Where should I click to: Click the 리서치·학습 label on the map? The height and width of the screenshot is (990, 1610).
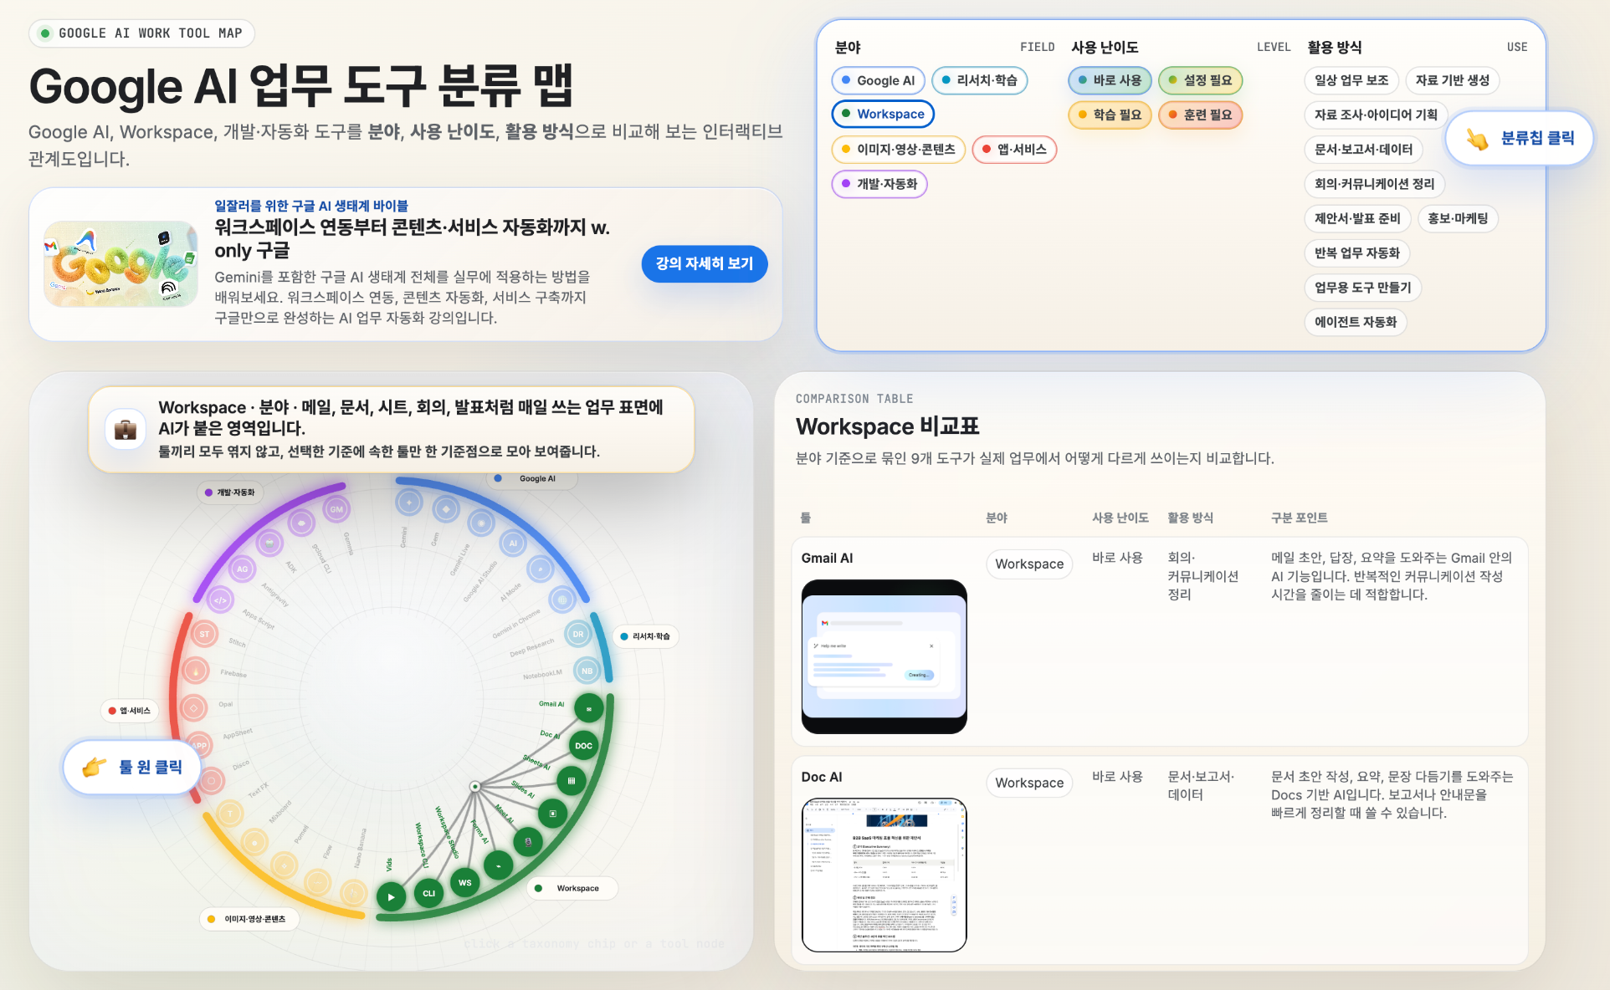[x=644, y=636]
